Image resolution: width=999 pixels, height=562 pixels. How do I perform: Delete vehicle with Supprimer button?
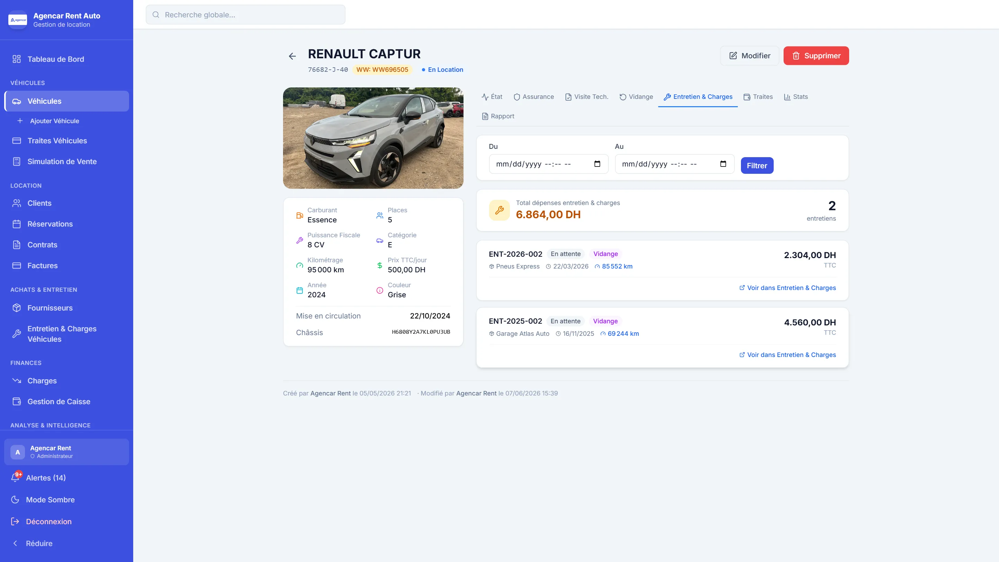tap(816, 56)
